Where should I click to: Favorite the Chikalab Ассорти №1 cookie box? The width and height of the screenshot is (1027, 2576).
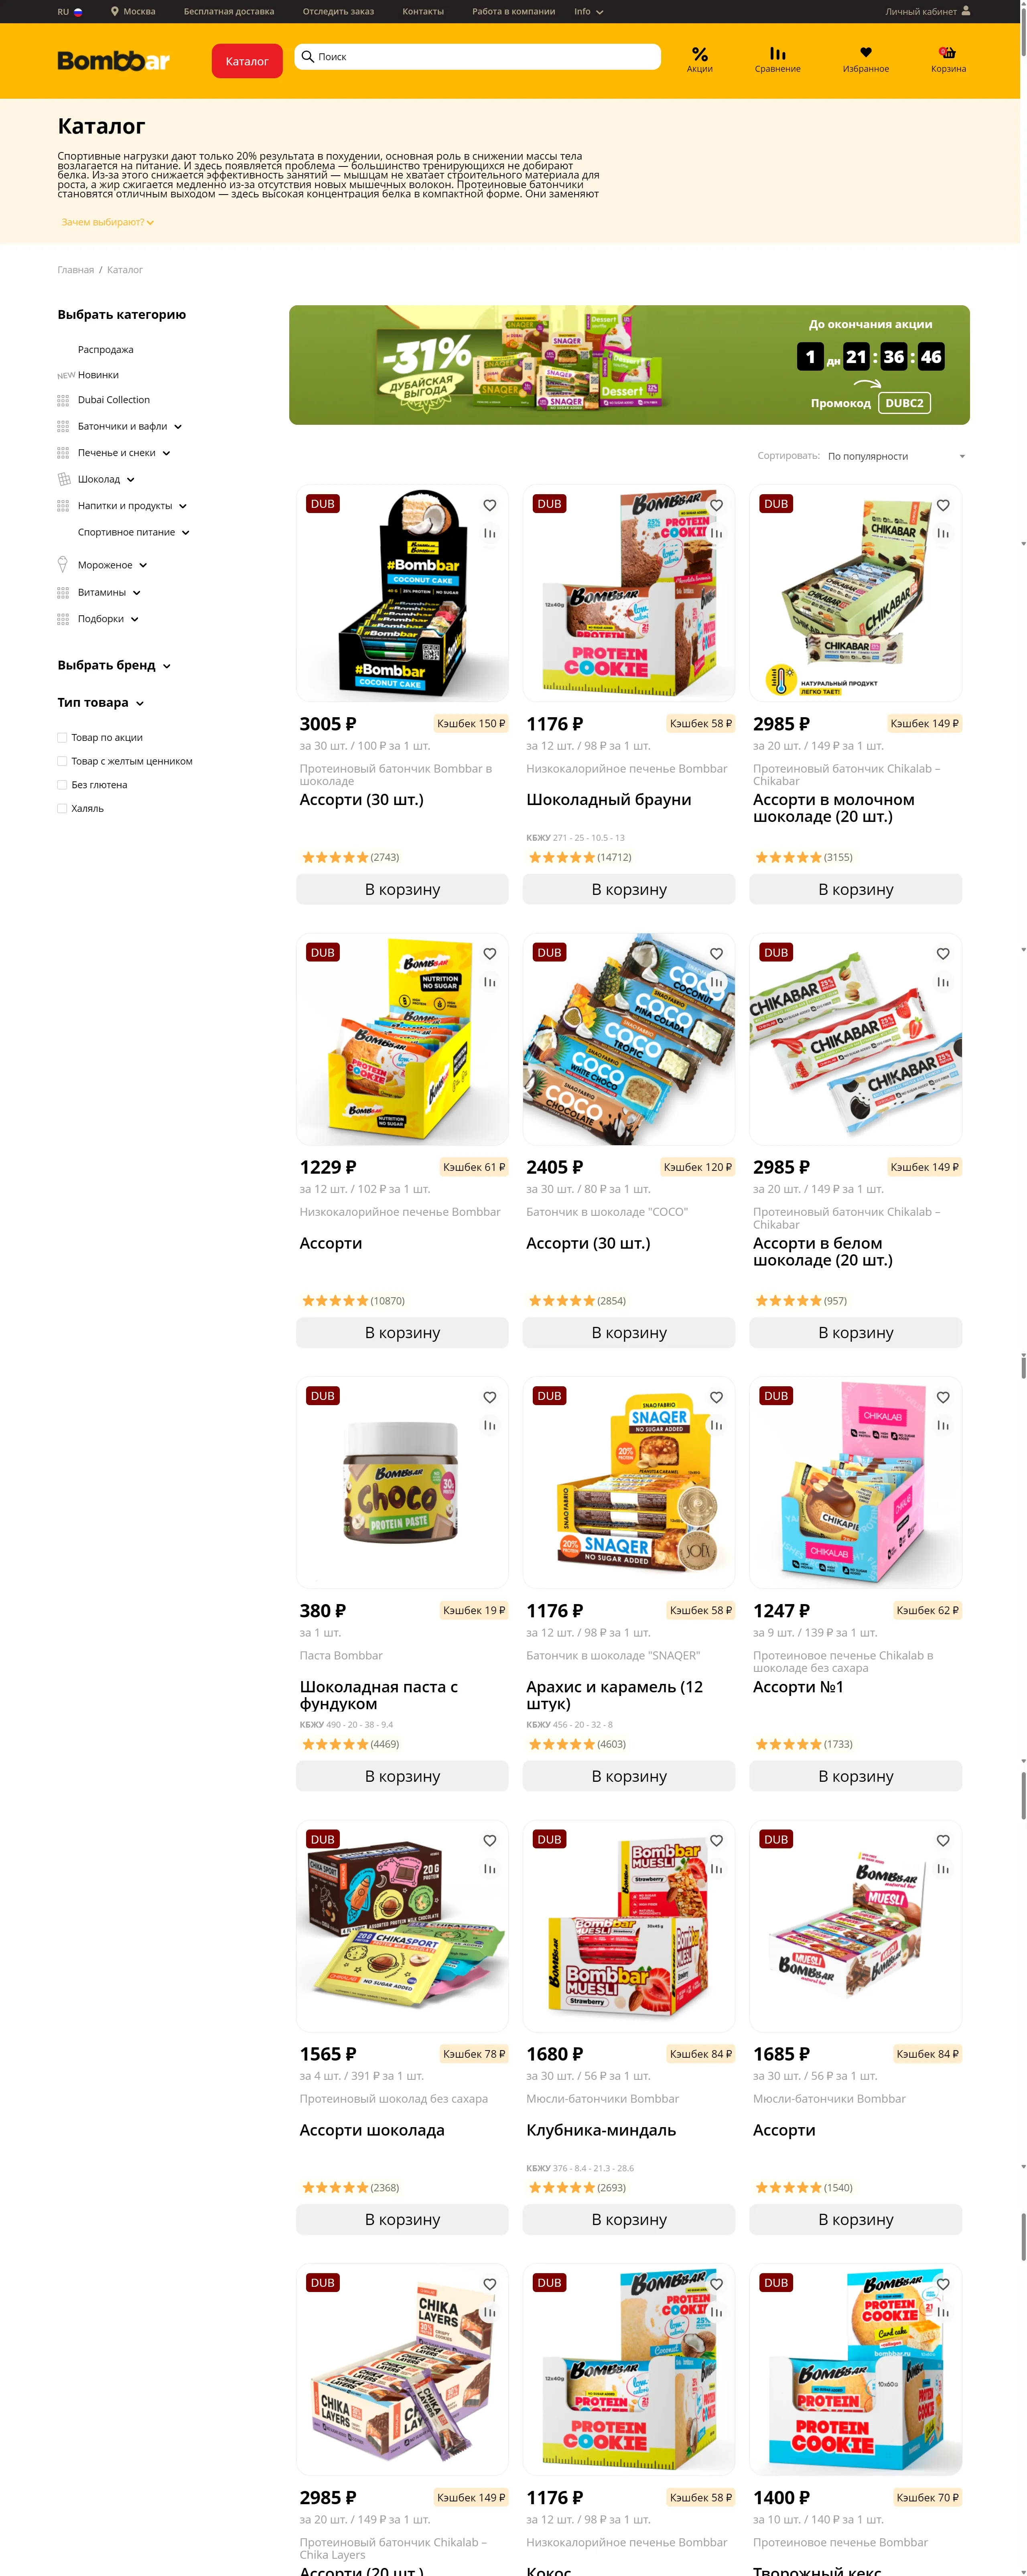943,1397
